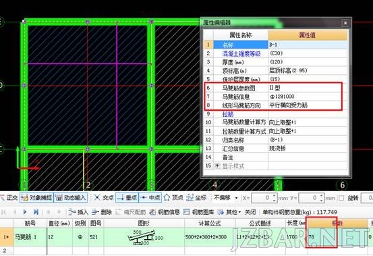Screen dimensions: 373x256
Task: Go to previous rebar record
Action: click(14, 211)
